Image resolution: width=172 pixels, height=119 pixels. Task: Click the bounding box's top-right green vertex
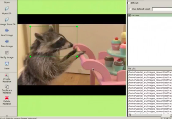coord(77,27)
